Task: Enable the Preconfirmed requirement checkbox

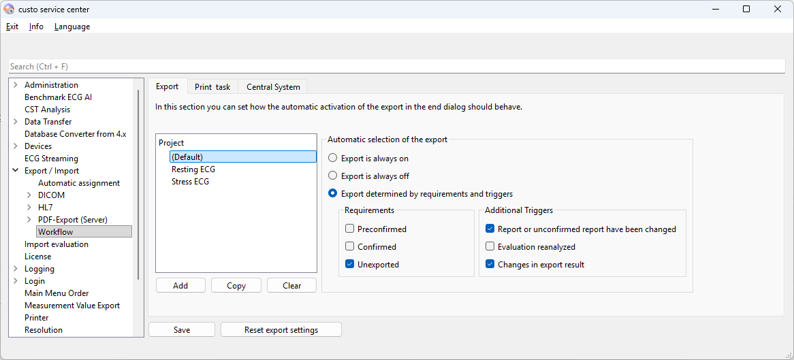Action: click(x=350, y=229)
